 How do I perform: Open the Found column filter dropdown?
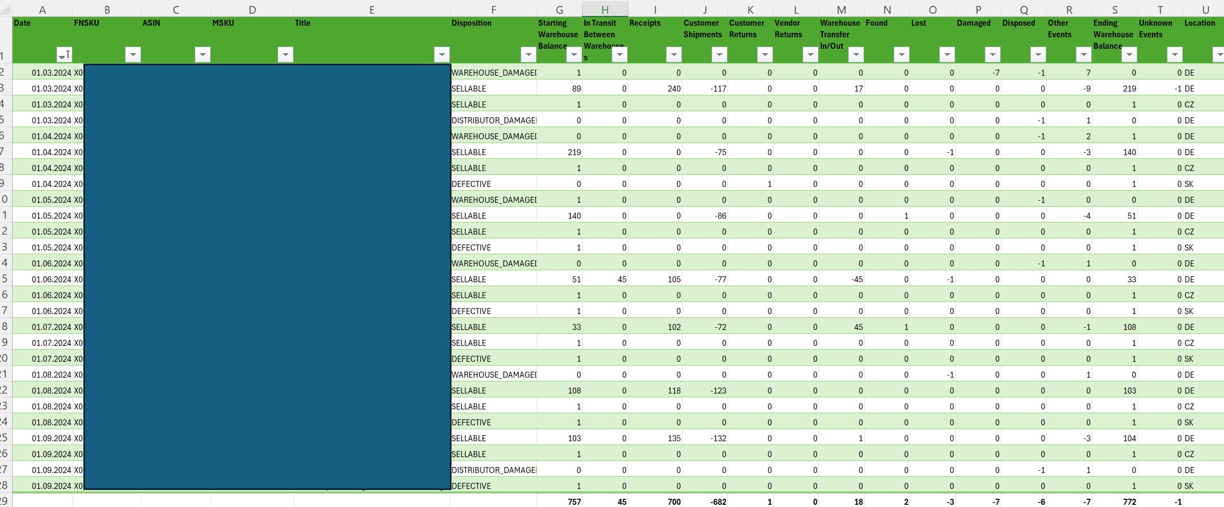[901, 54]
